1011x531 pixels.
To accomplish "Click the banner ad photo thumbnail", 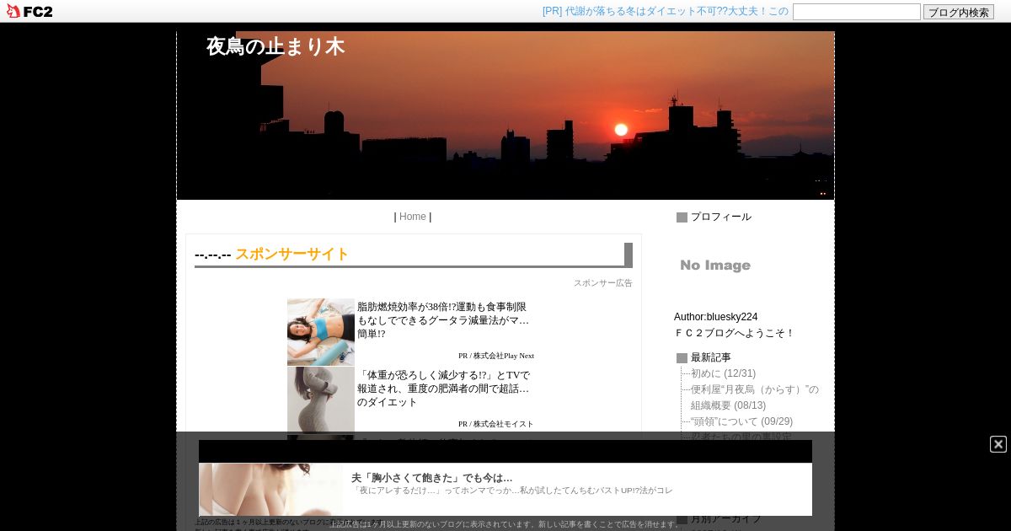I will click(271, 489).
